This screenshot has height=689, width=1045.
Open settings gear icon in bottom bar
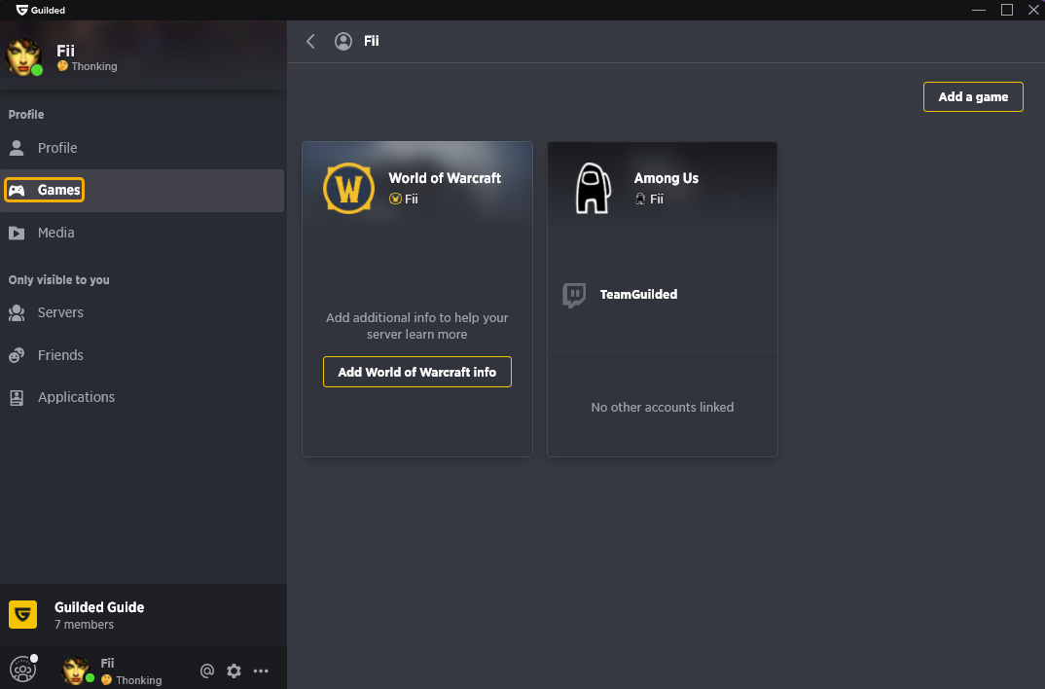point(234,671)
